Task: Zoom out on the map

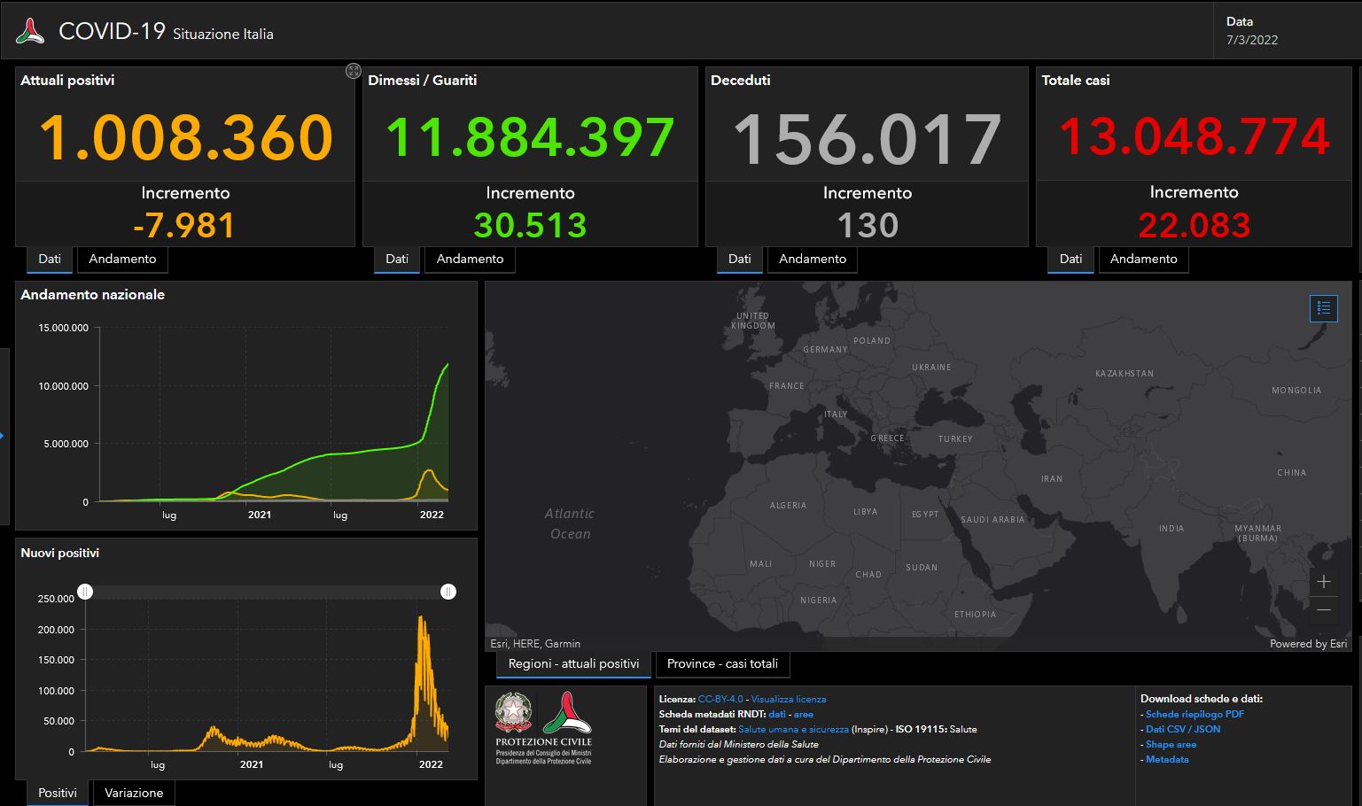Action: [1323, 609]
